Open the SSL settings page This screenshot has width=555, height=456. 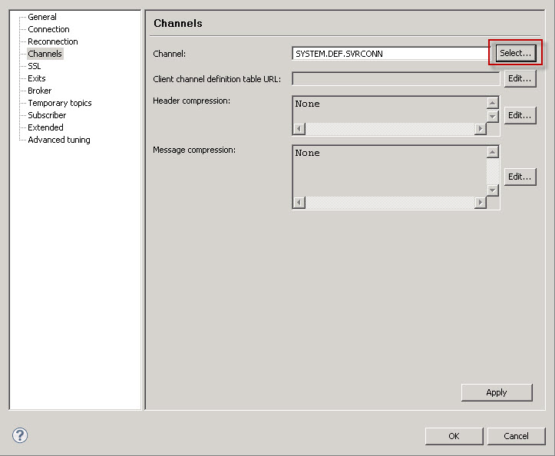coord(34,66)
